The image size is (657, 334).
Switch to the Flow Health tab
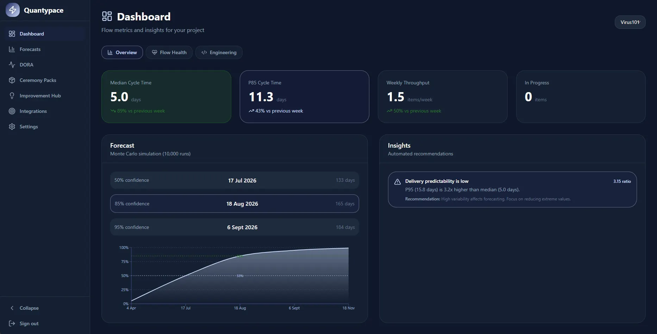point(169,52)
